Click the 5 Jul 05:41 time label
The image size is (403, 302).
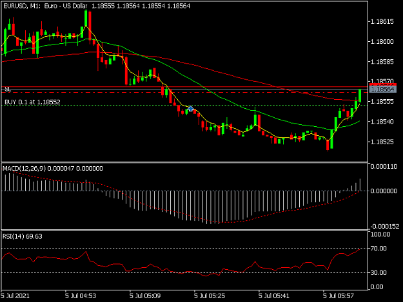pyautogui.click(x=274, y=296)
